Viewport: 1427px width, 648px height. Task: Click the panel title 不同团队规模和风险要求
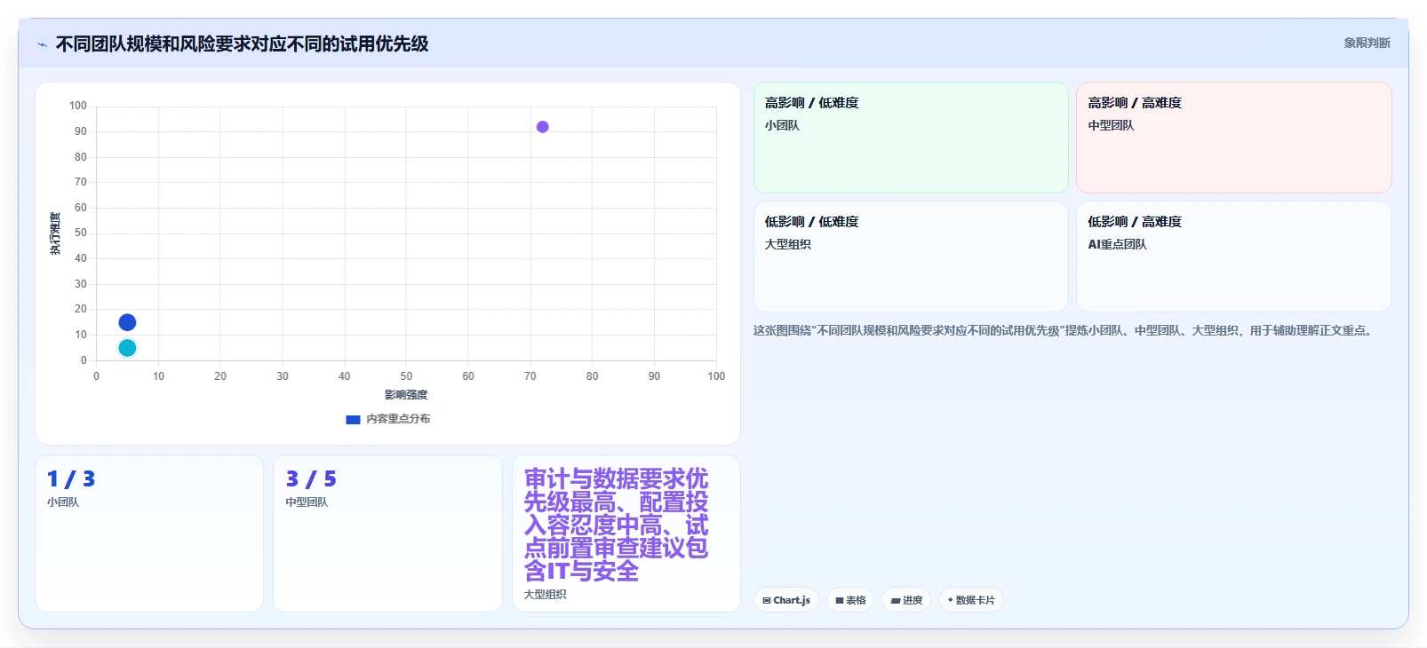pos(242,44)
